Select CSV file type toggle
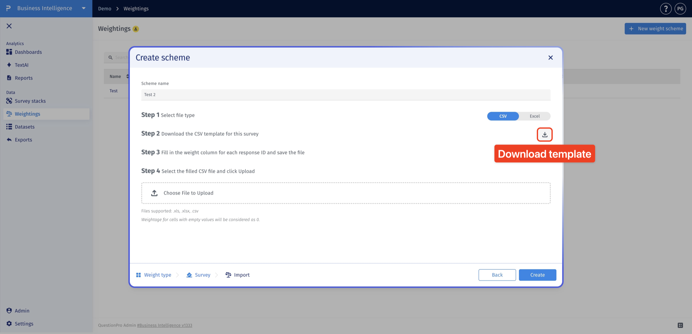This screenshot has height=334, width=692. 503,116
